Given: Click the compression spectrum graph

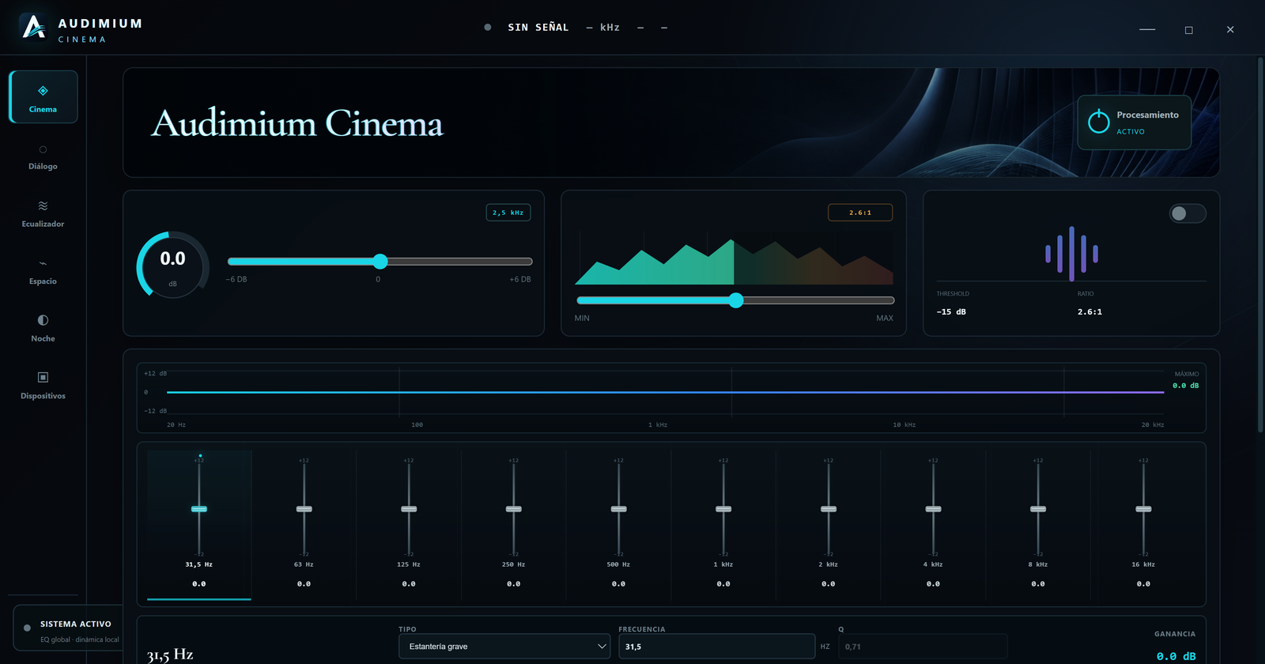Looking at the screenshot, I should (734, 258).
